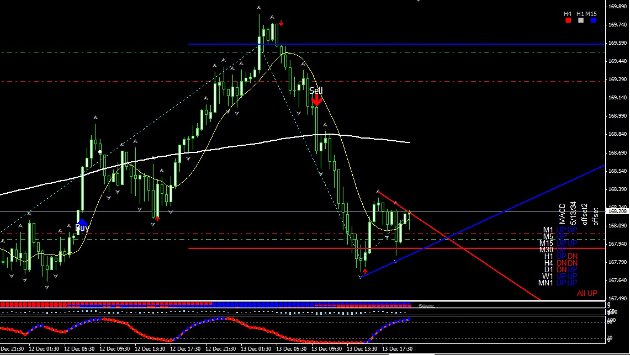Click the H4 row label in MACD dashboard

(548, 263)
